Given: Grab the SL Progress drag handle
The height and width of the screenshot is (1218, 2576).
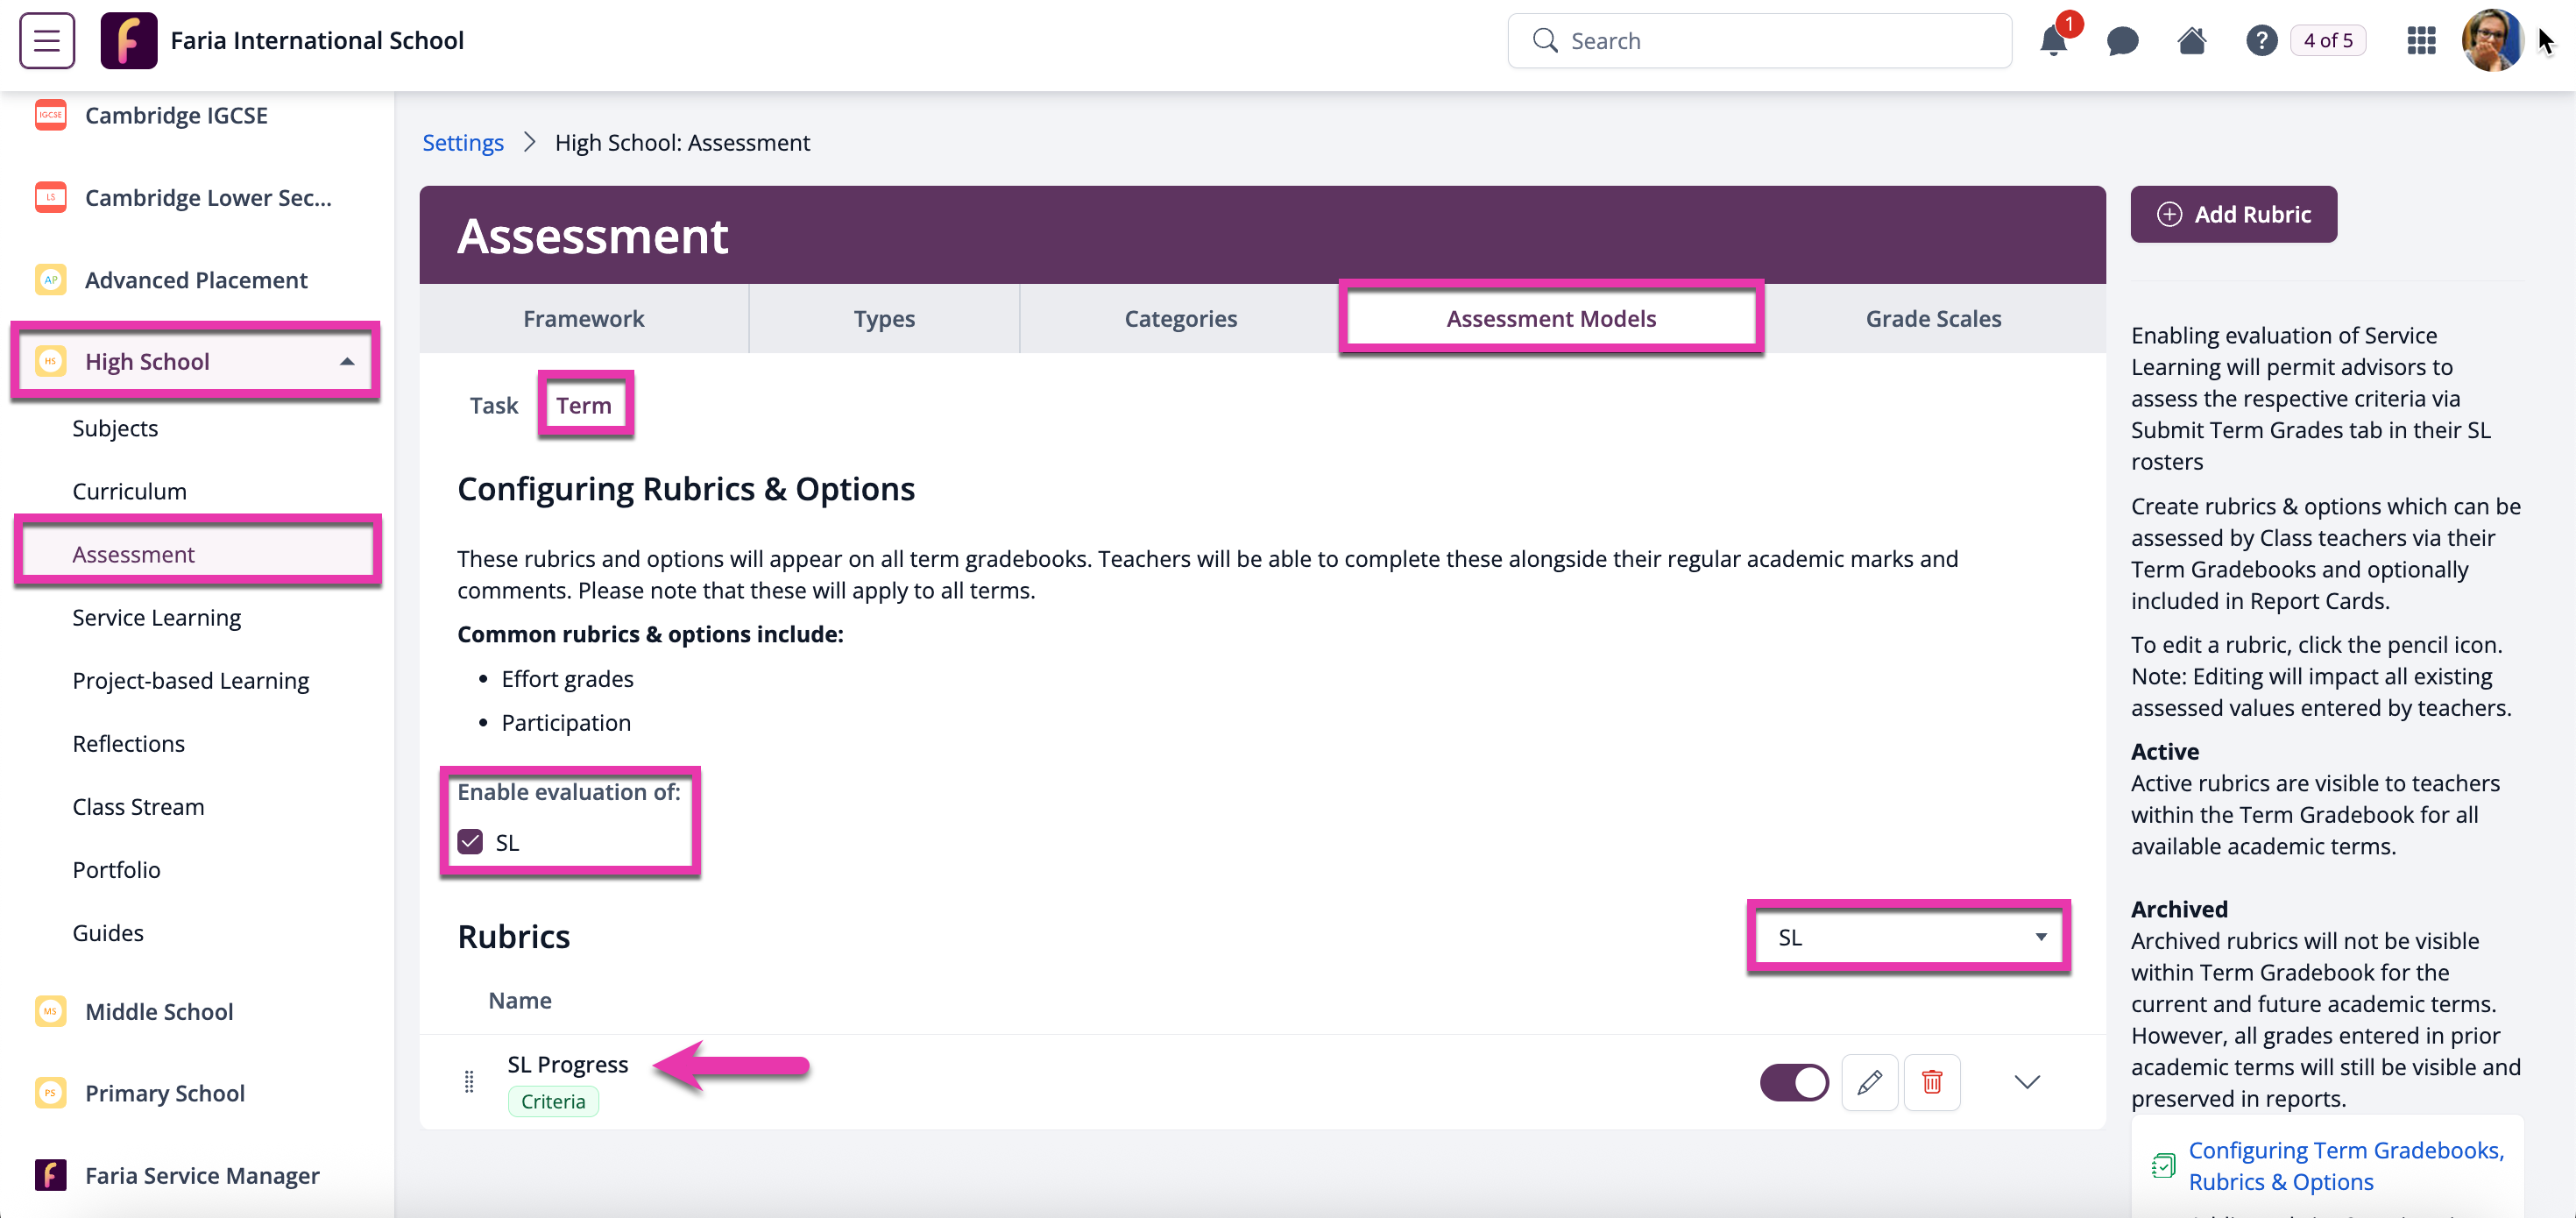Looking at the screenshot, I should click(469, 1082).
